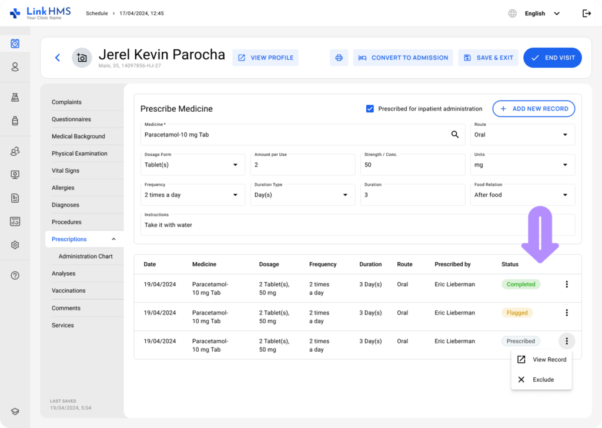Expand the Route dropdown
The height and width of the screenshot is (428, 602).
(x=522, y=135)
